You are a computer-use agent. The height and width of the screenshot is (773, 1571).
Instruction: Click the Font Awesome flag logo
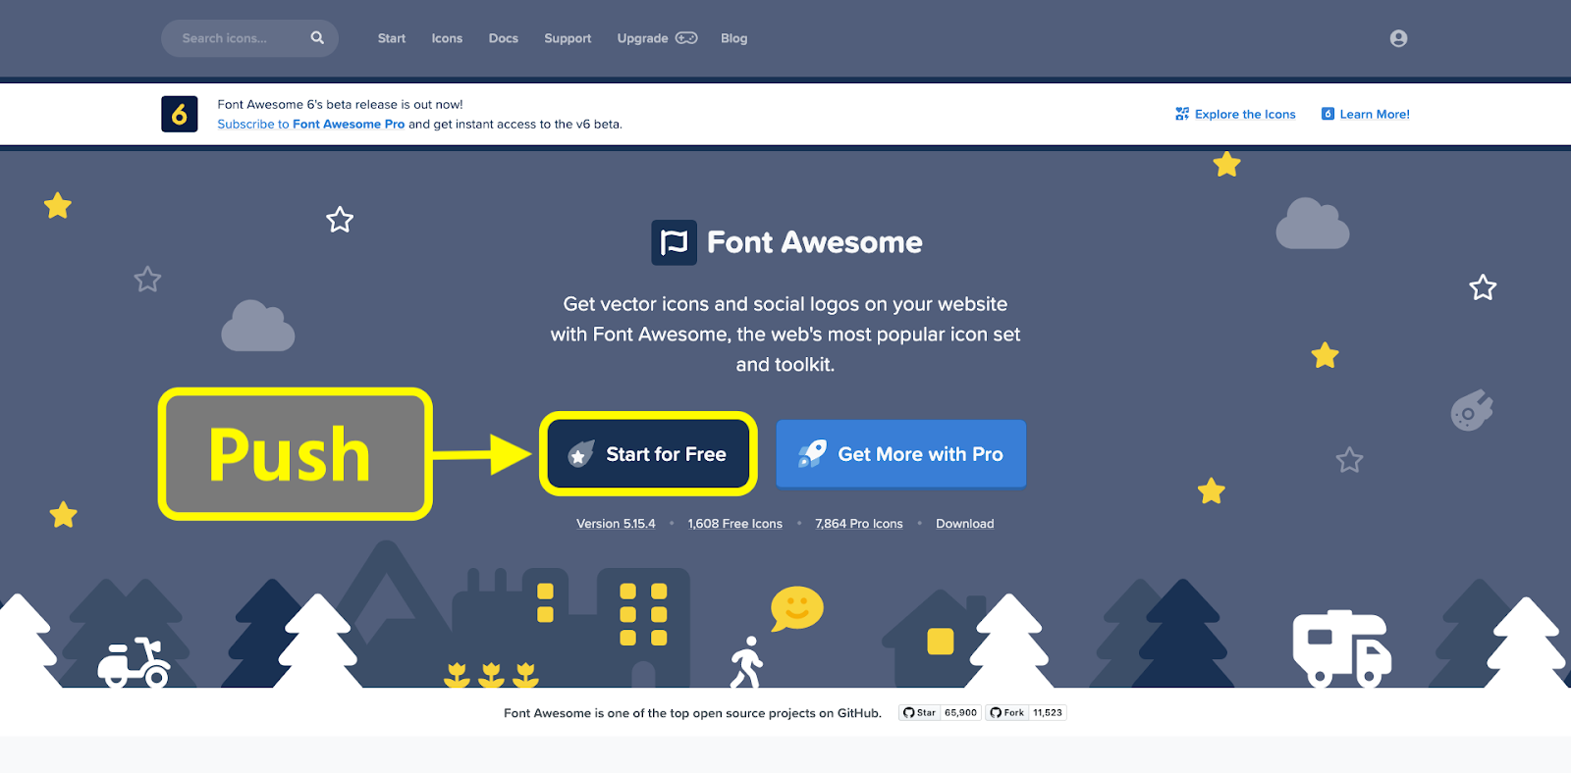[x=675, y=242]
